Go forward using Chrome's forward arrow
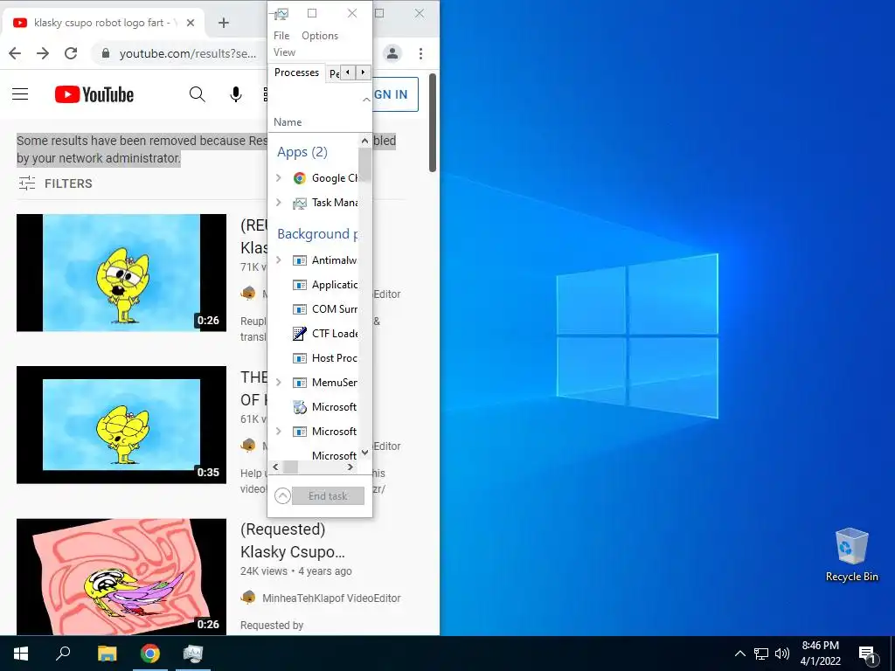The width and height of the screenshot is (895, 671). [43, 53]
